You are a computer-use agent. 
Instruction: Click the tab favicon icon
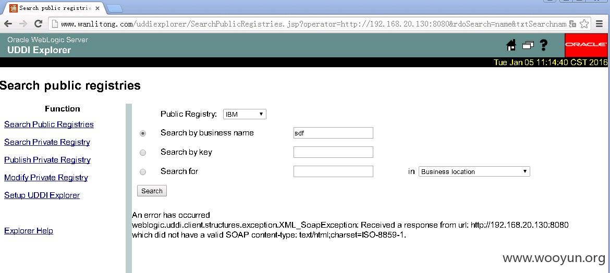(x=13, y=8)
